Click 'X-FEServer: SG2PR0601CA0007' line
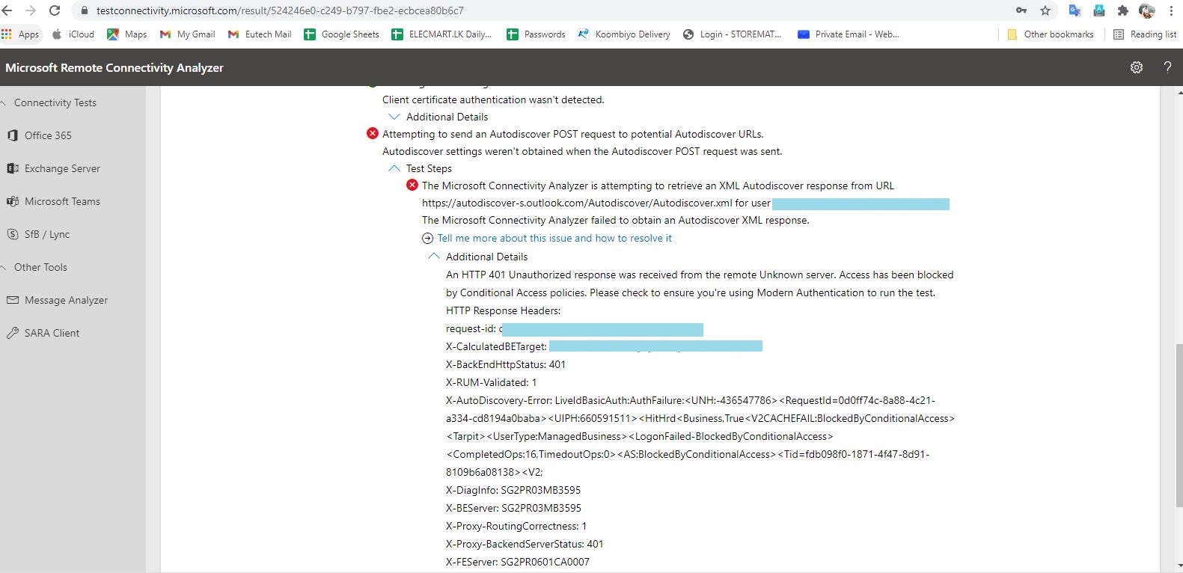The image size is (1183, 573). click(x=518, y=562)
